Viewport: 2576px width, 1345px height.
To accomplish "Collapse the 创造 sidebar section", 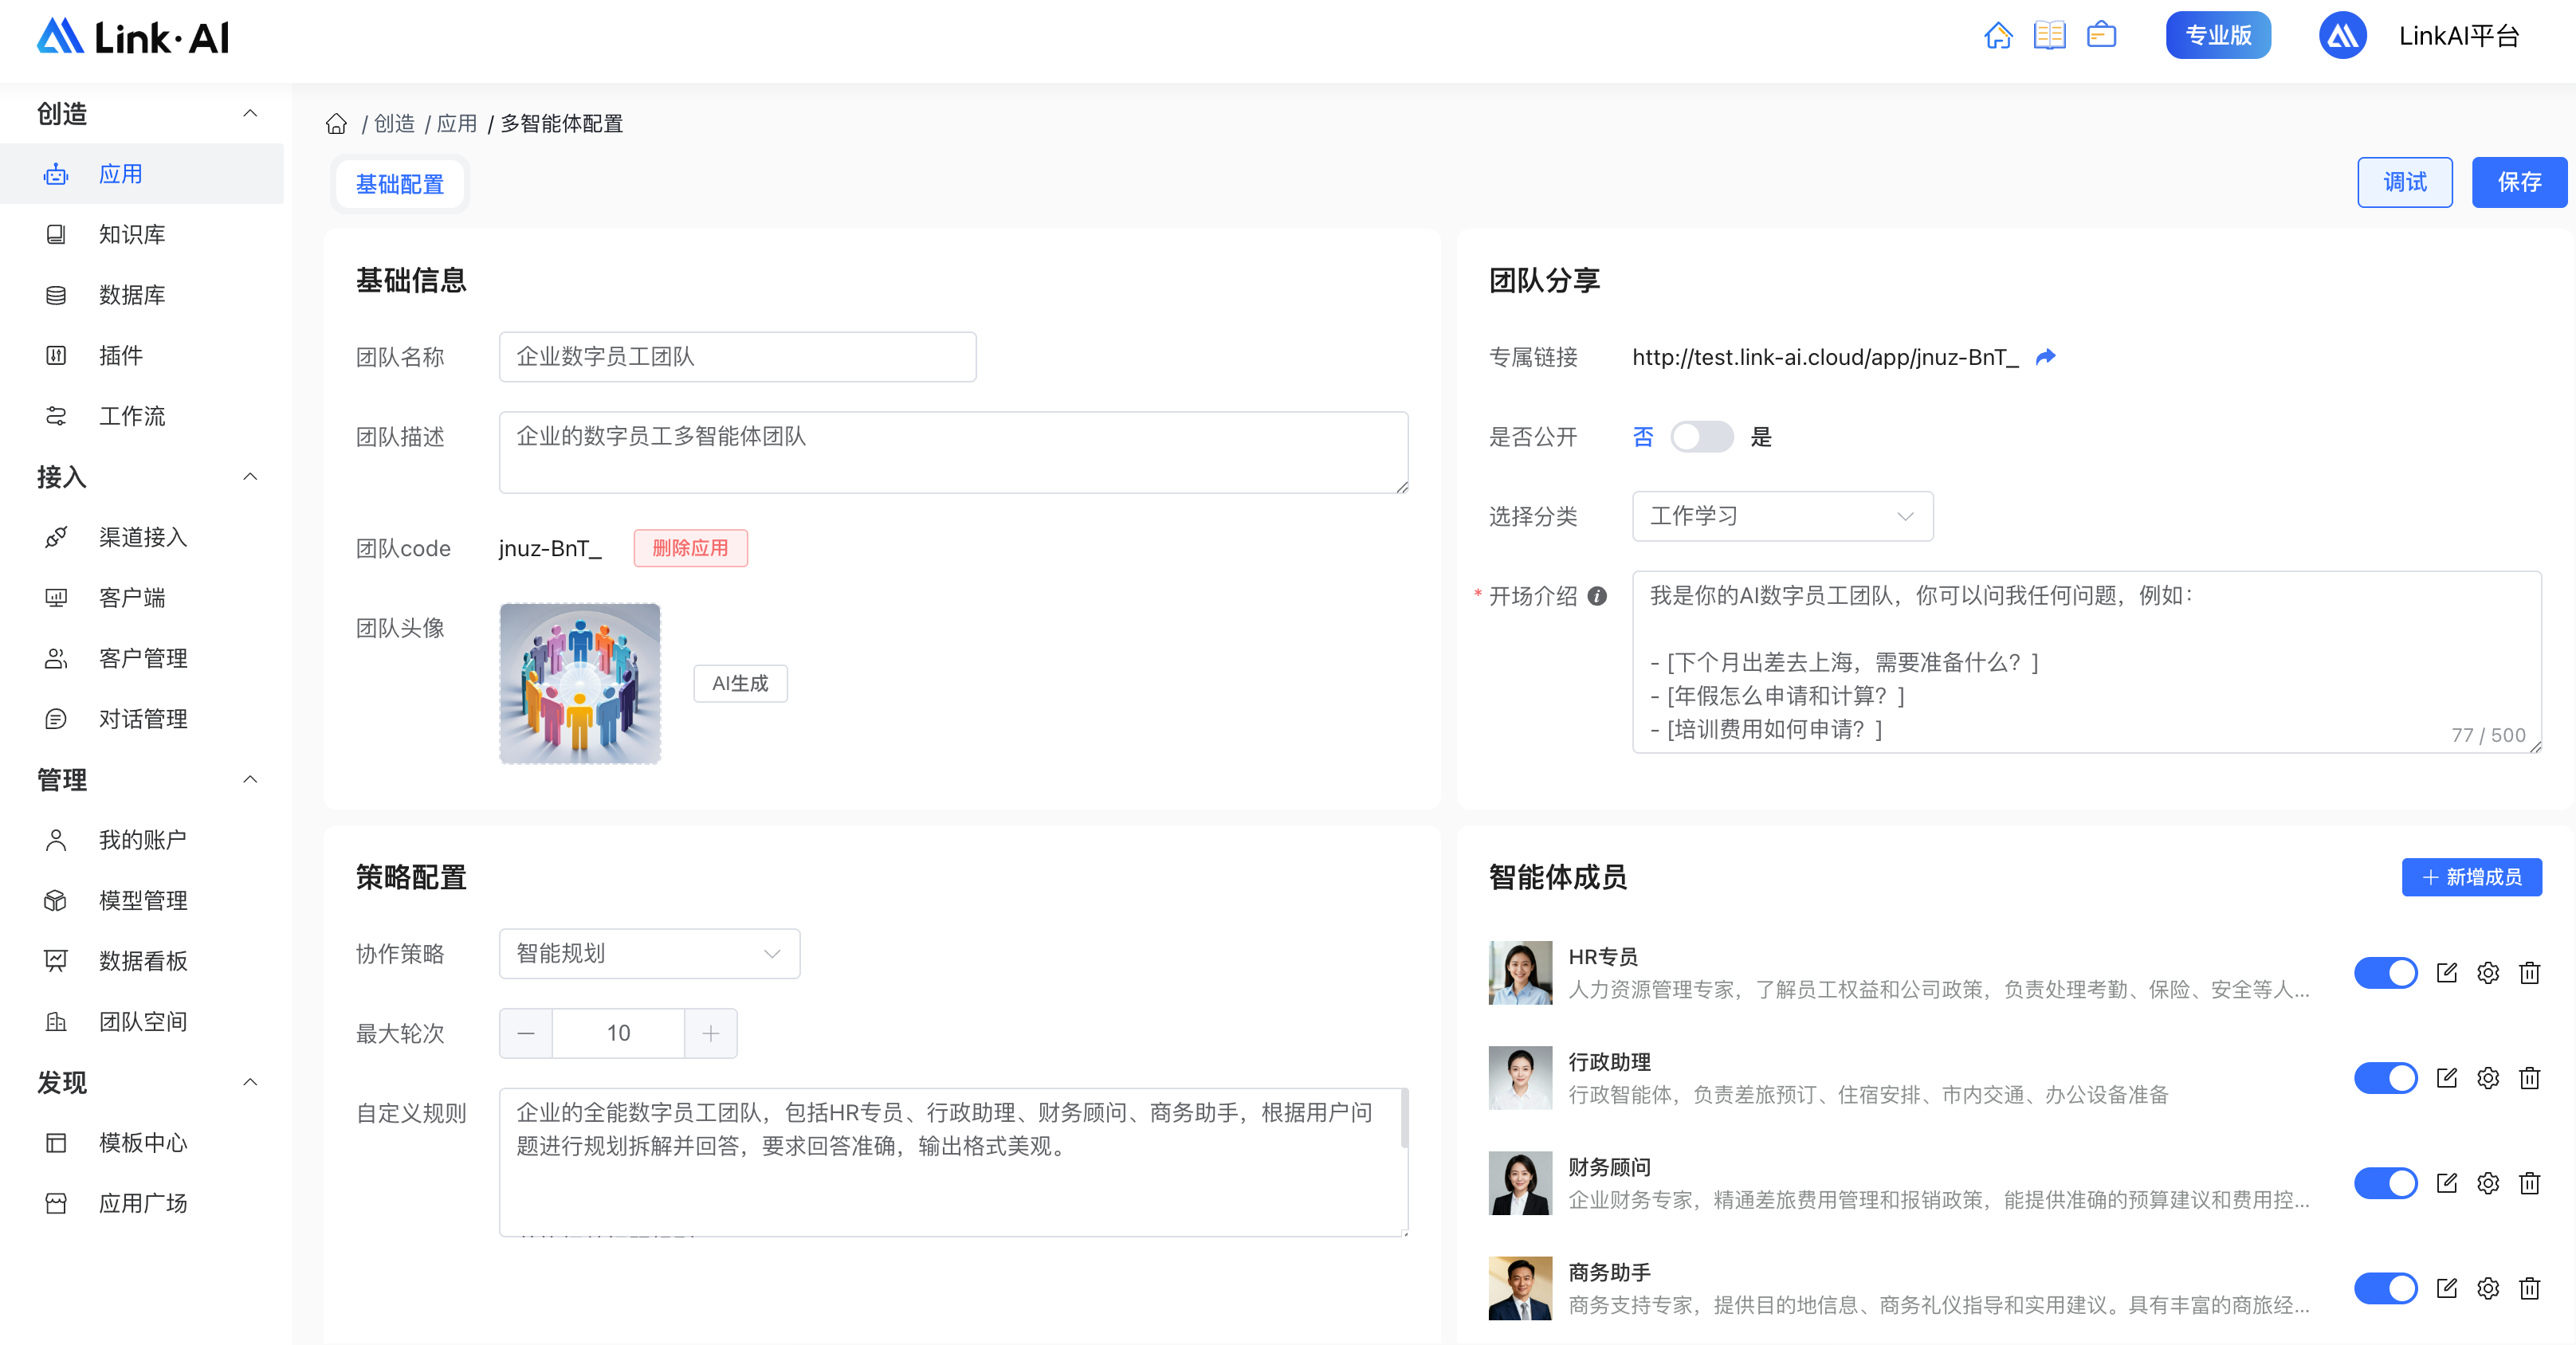I will (x=250, y=113).
